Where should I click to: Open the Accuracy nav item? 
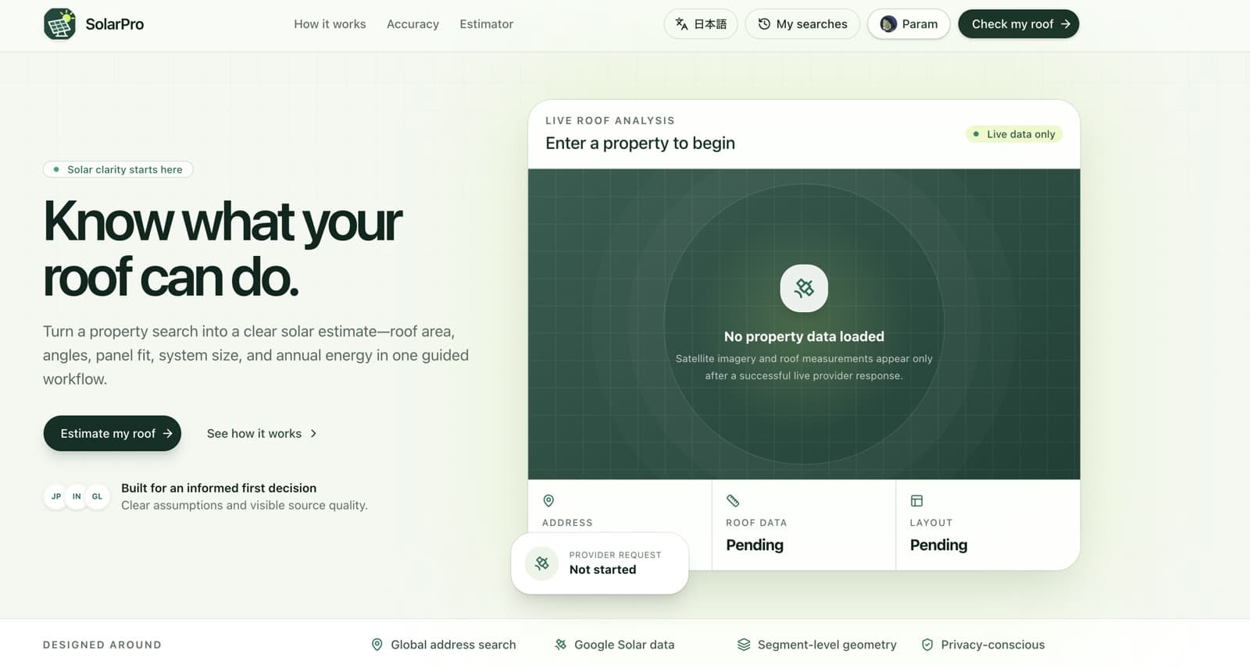tap(412, 24)
